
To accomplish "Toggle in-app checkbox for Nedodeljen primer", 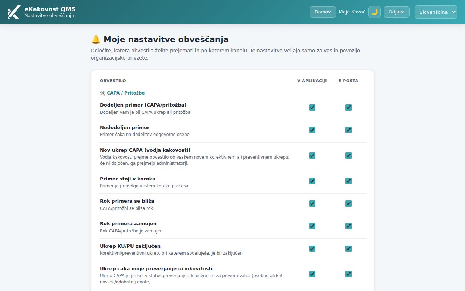I will [312, 130].
